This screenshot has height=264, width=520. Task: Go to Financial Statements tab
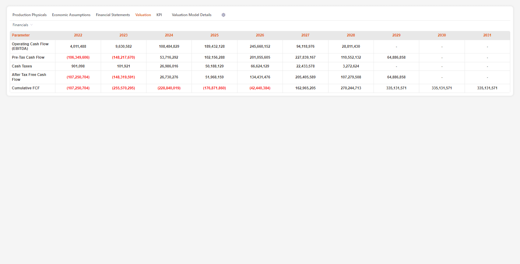click(x=113, y=15)
